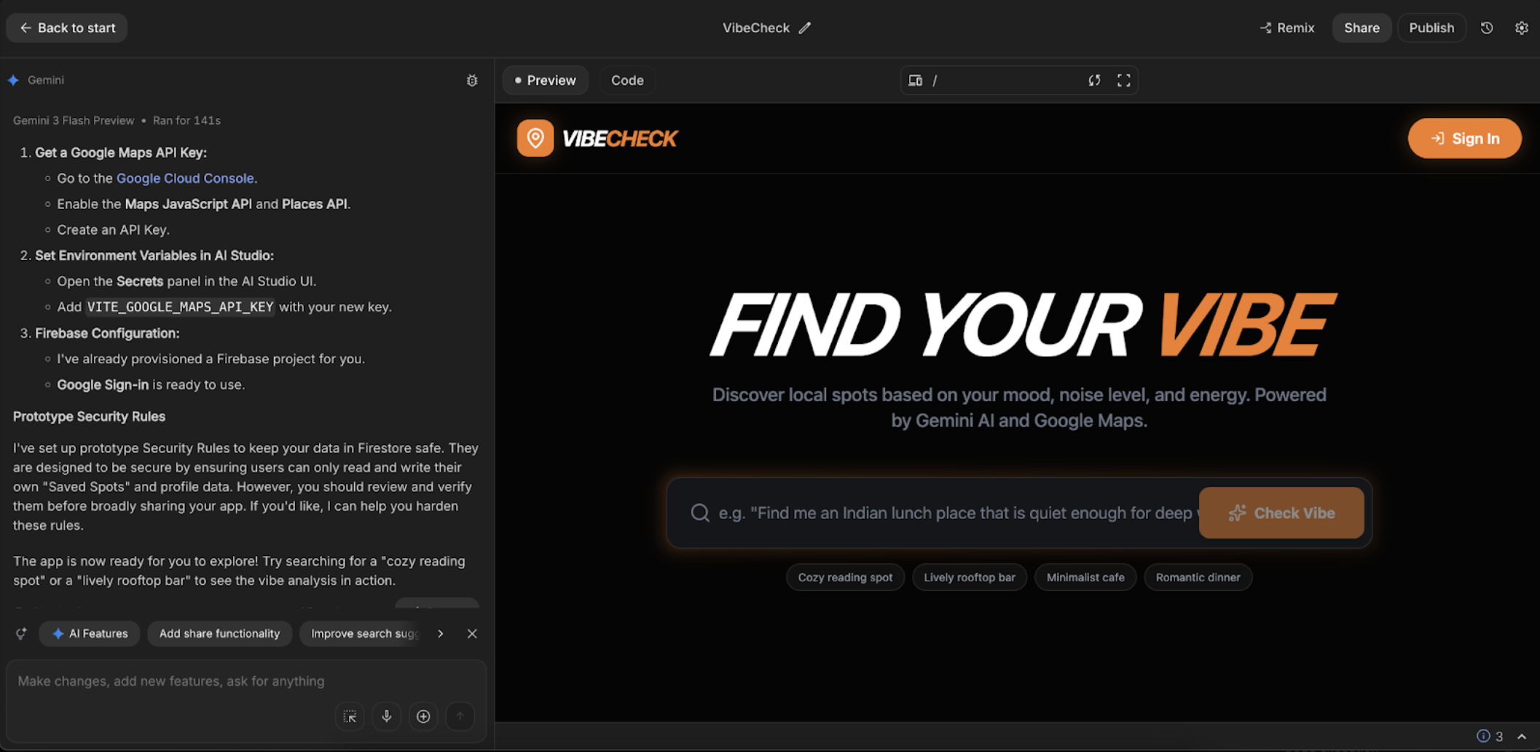Click the microphone voice input icon

tap(386, 716)
